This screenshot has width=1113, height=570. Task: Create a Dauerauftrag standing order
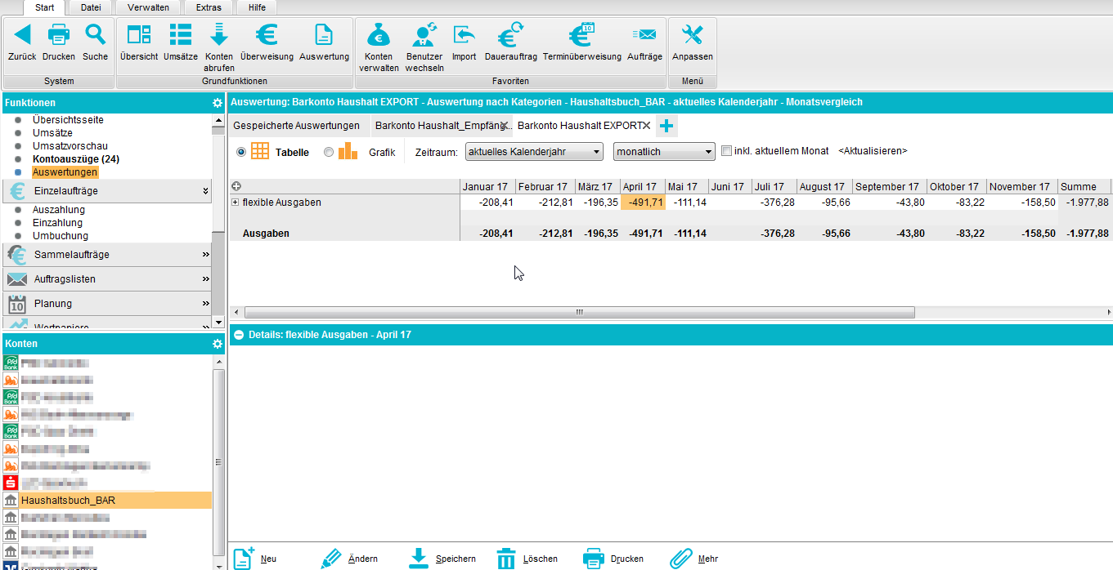[x=511, y=34]
